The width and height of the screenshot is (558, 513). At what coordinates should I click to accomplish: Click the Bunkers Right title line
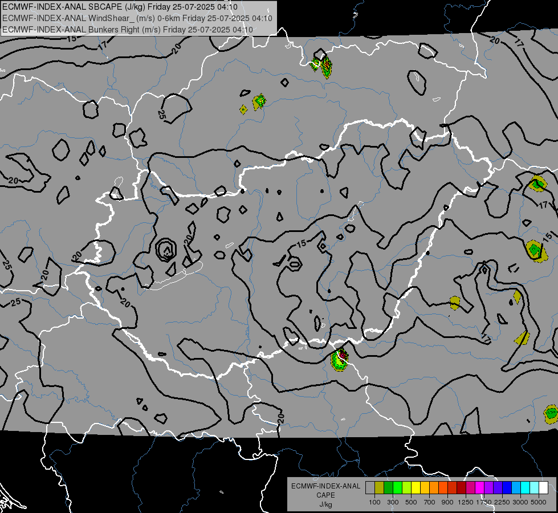pyautogui.click(x=128, y=30)
